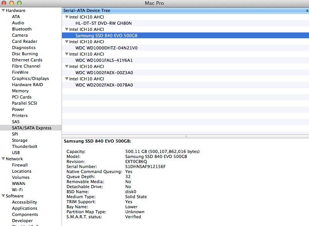Image resolution: width=309 pixels, height=226 pixels.
Task: Open Graphics/Displays information
Action: 30,78
